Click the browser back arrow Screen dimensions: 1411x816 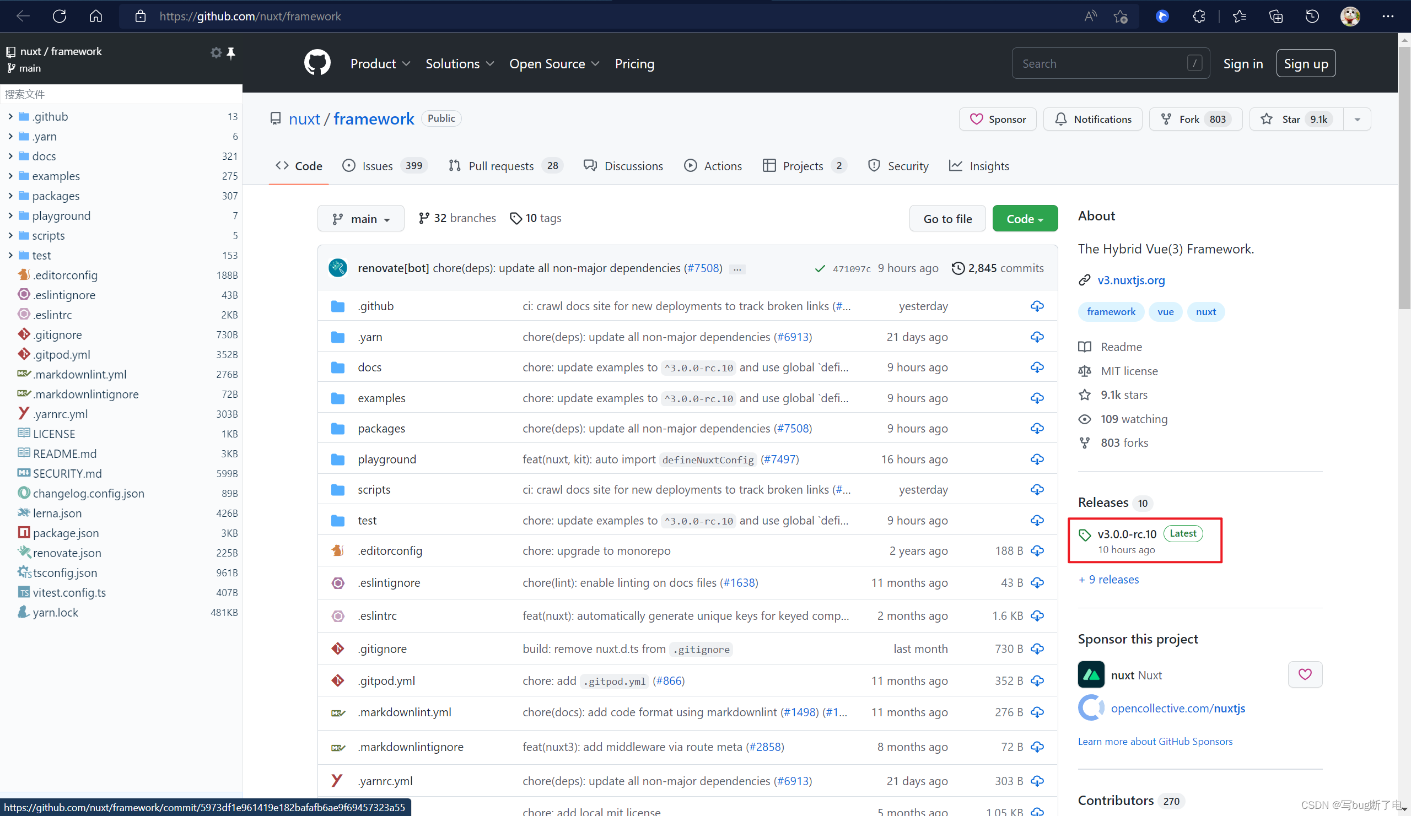(x=23, y=16)
